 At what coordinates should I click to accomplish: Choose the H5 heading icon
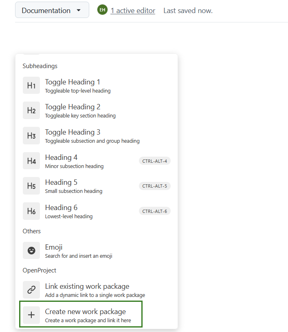31,186
